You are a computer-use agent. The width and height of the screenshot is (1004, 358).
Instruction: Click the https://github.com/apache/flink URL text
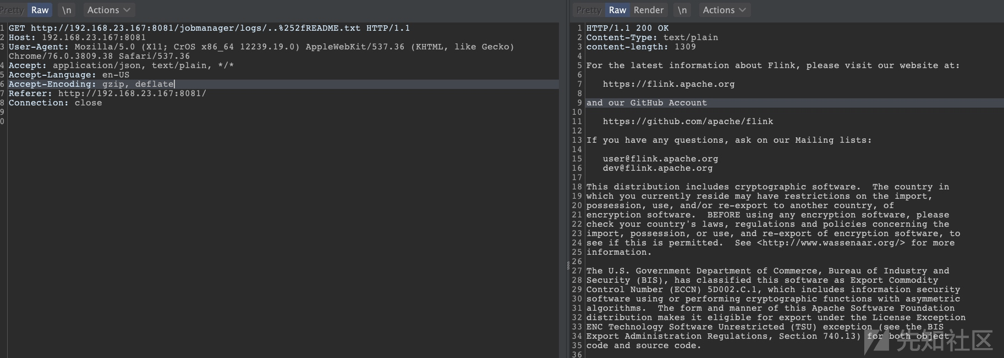tap(688, 121)
